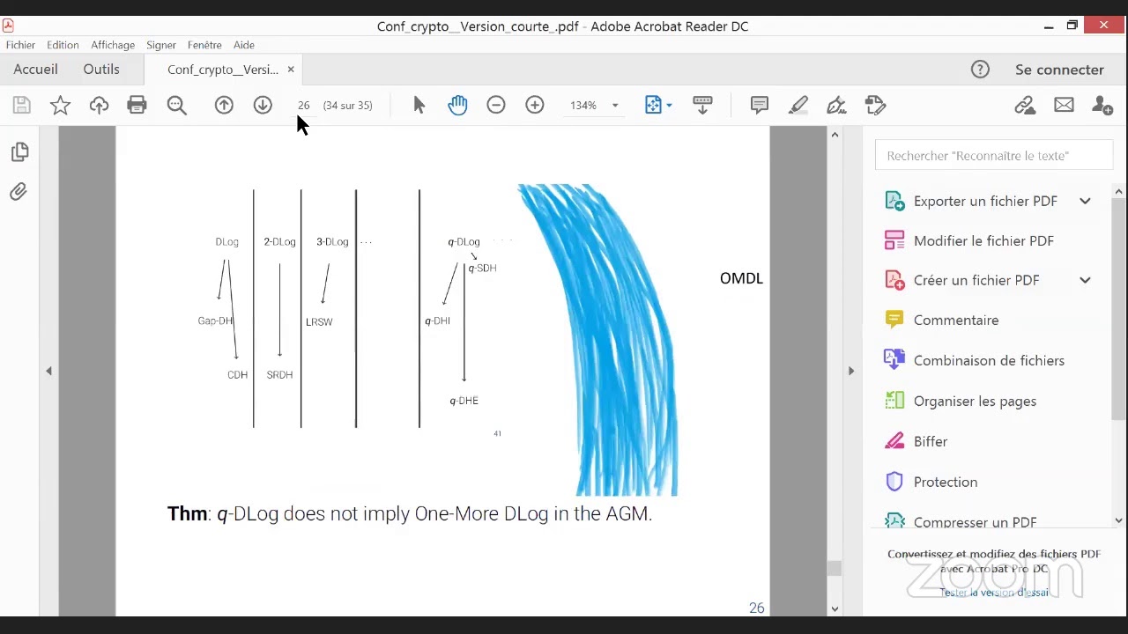The image size is (1128, 634).
Task: Zoom in with the plus icon
Action: coord(535,106)
